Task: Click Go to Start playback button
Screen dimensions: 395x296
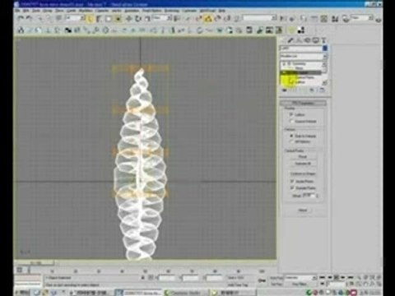Action: click(x=323, y=278)
